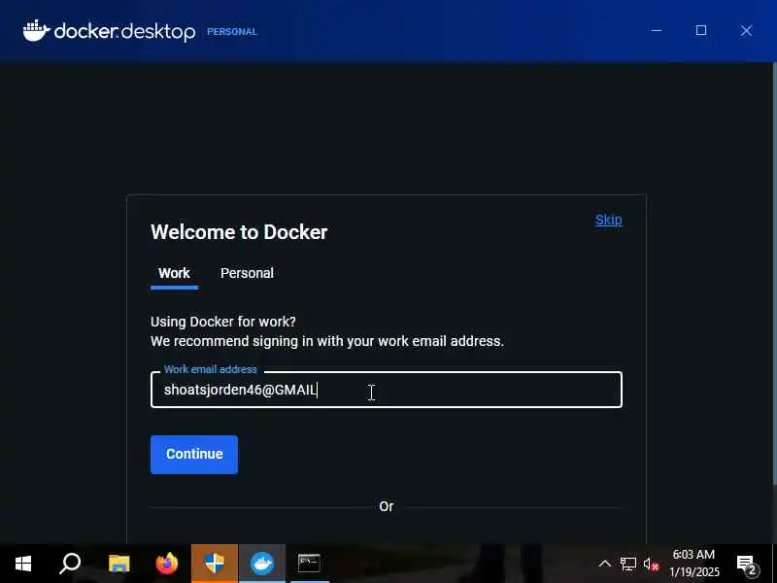The width and height of the screenshot is (777, 583).
Task: Open the notification center icon
Action: (747, 565)
